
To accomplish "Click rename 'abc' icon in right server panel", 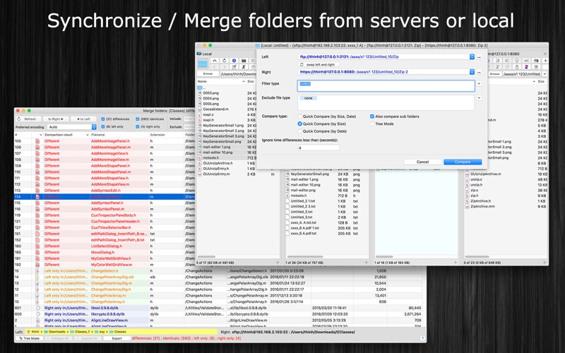I will point(526,61).
